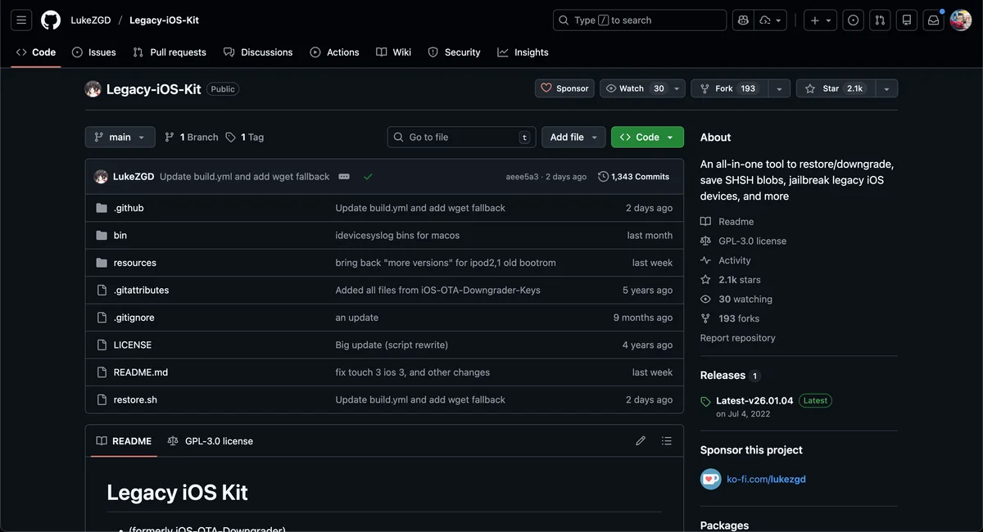The height and width of the screenshot is (532, 983).
Task: Edit README with the pencil icon
Action: [641, 441]
